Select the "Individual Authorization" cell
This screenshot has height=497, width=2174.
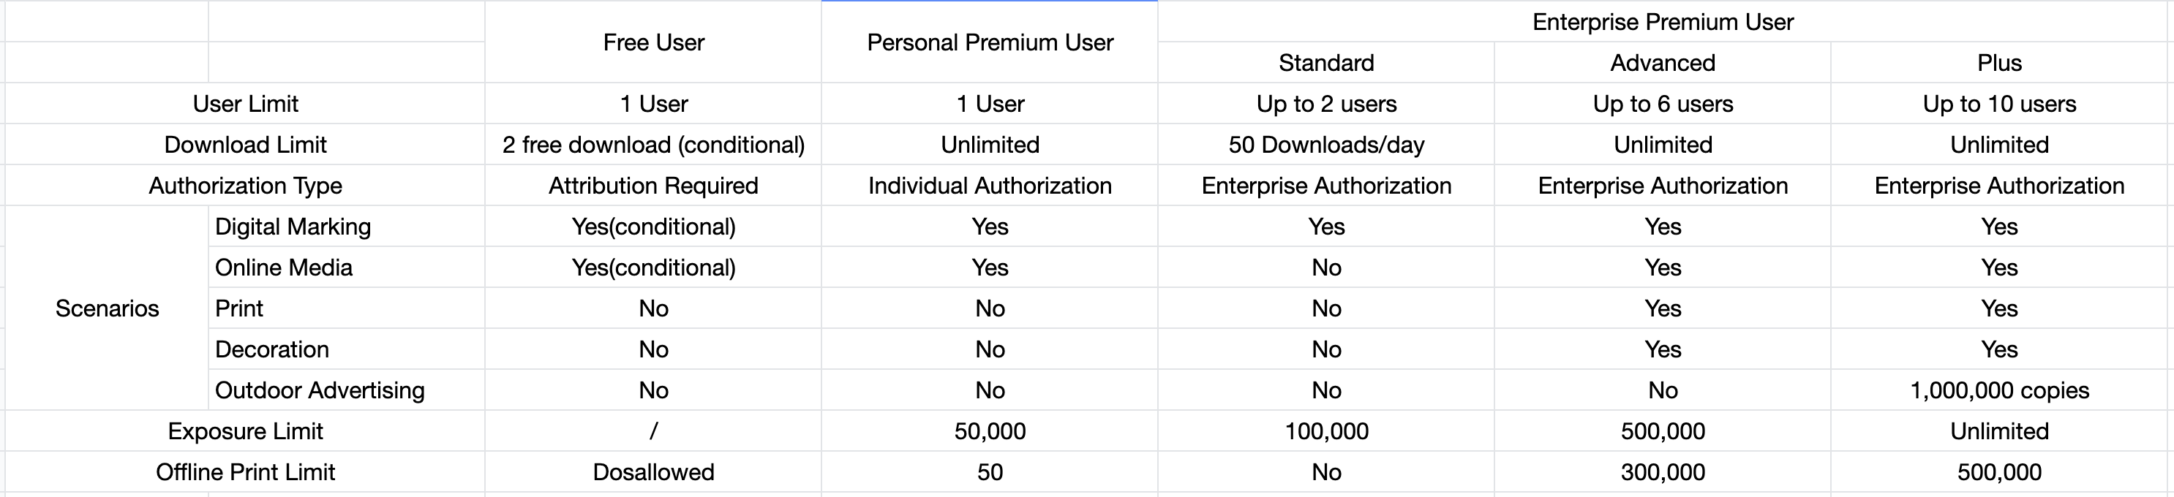pyautogui.click(x=989, y=186)
